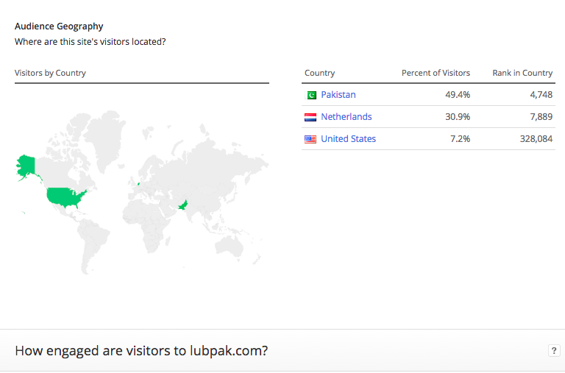This screenshot has width=565, height=373.
Task: Click the 328,084 rank value
Action: [x=536, y=139]
